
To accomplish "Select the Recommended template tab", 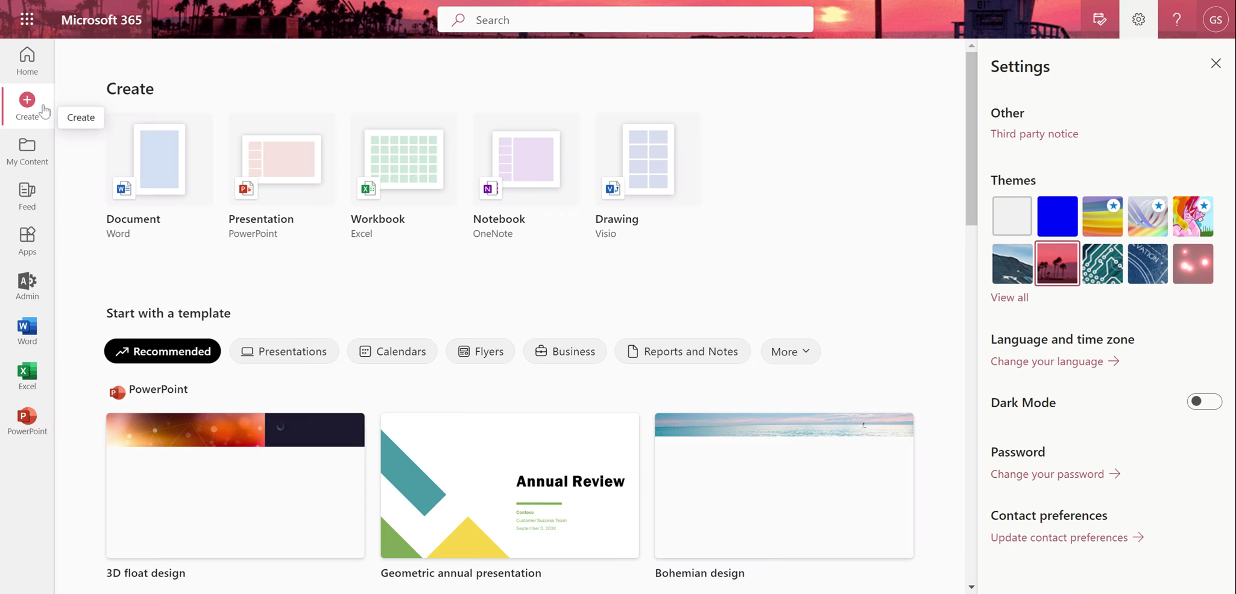I will tap(162, 351).
